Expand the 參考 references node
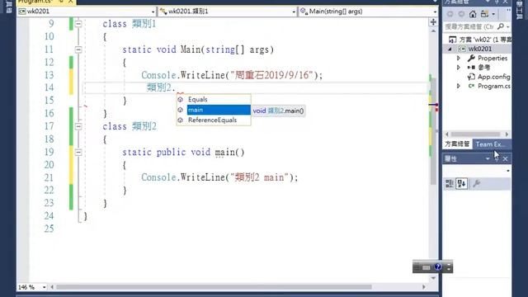The width and height of the screenshot is (528, 297). [459, 68]
